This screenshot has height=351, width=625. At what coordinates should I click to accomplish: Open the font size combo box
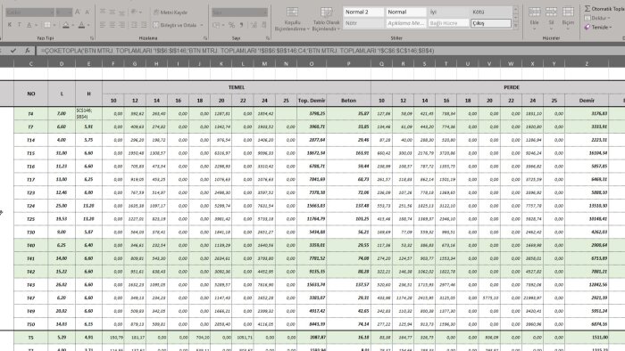click(x=63, y=12)
